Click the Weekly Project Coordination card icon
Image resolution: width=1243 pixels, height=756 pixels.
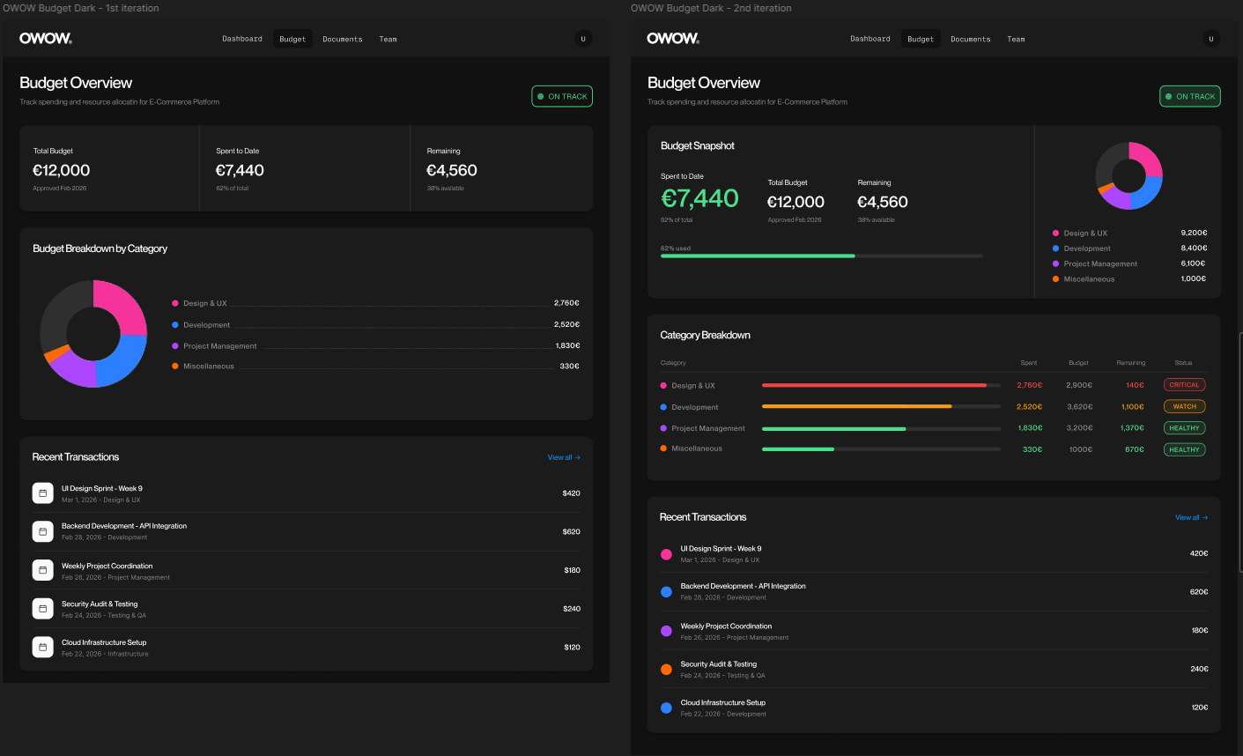pos(42,569)
